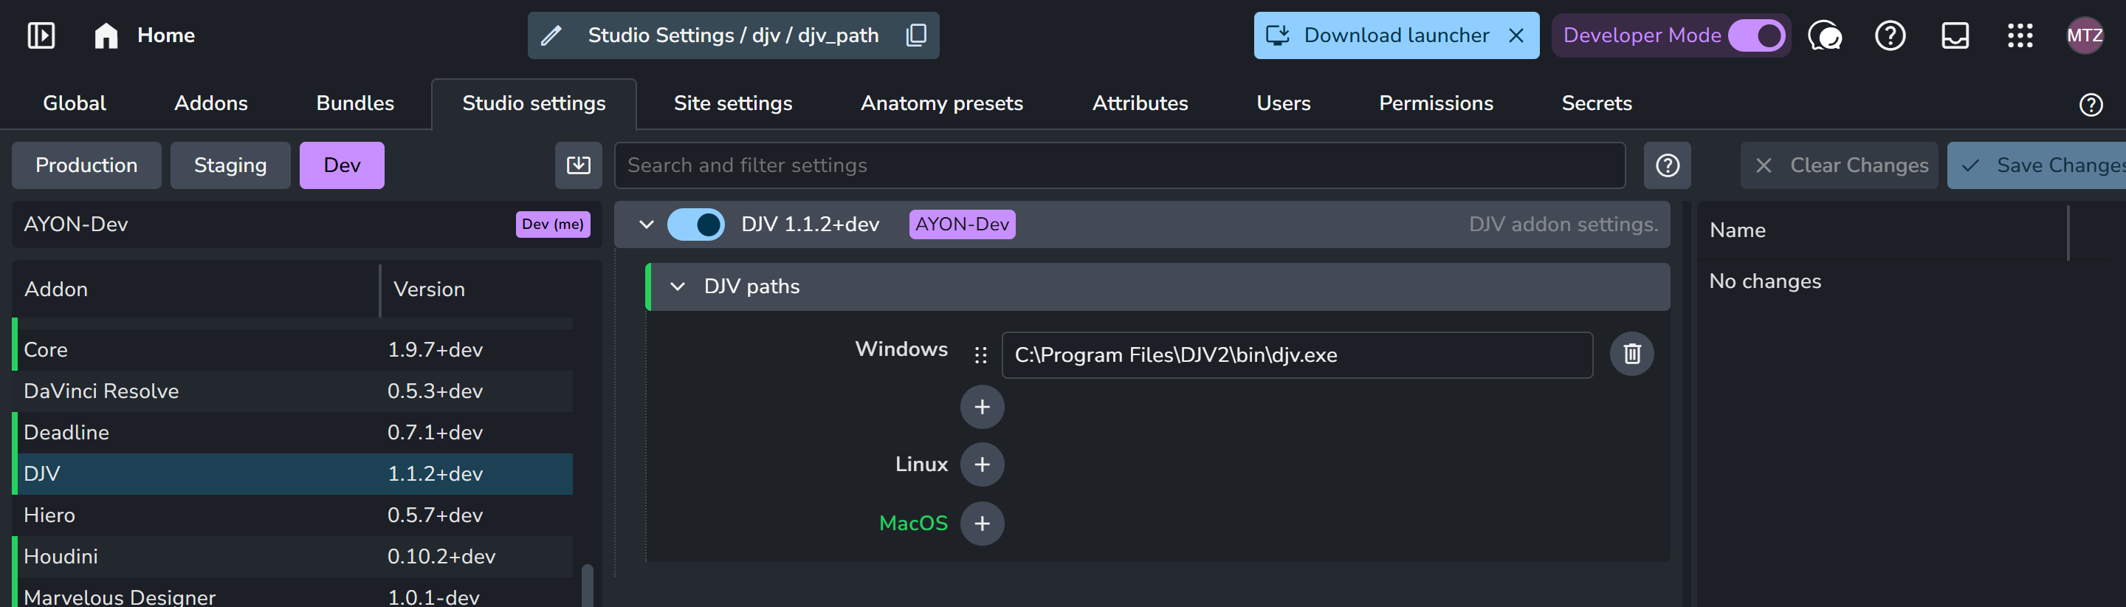Image resolution: width=2126 pixels, height=607 pixels.
Task: Click Save Changes button
Action: click(x=2037, y=165)
